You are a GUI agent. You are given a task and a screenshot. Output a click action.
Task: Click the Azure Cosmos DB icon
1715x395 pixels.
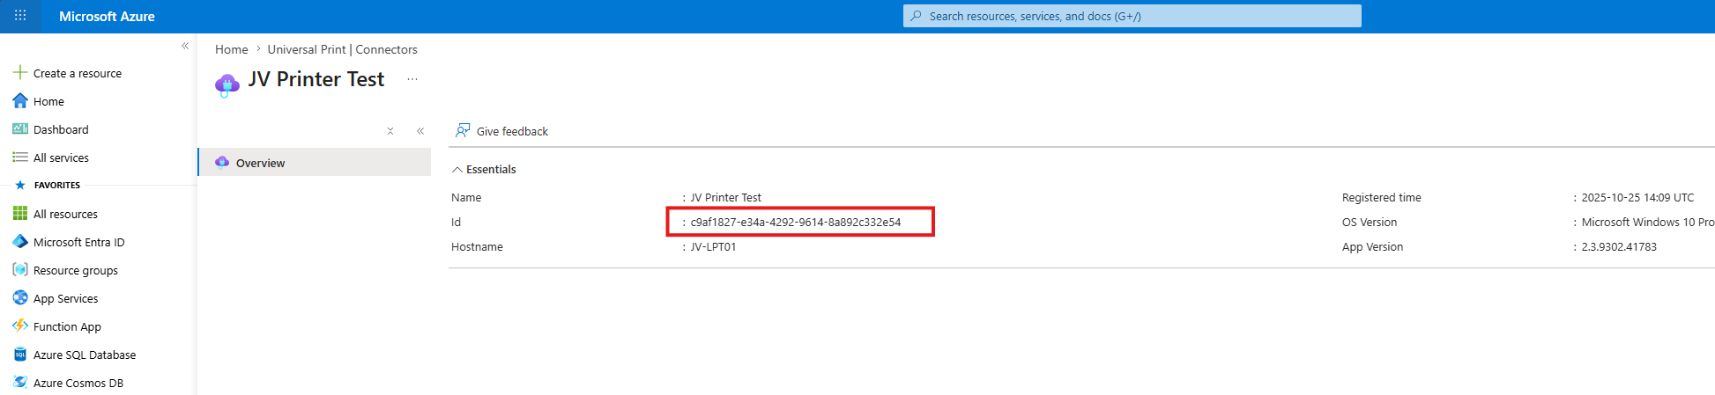pyautogui.click(x=20, y=383)
